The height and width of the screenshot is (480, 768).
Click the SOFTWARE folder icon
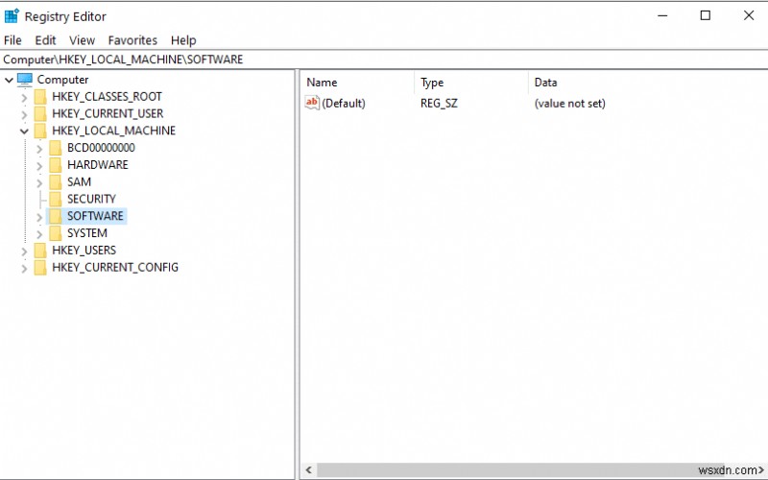click(56, 216)
